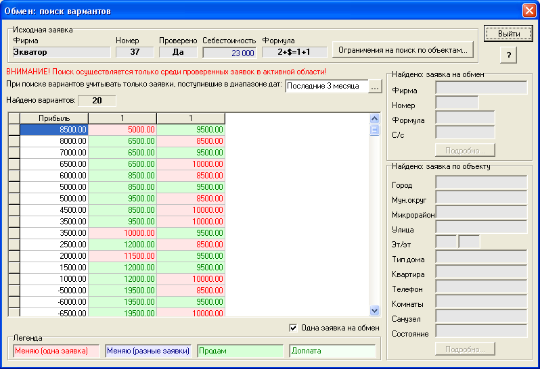Click the Выйти button

click(x=508, y=34)
